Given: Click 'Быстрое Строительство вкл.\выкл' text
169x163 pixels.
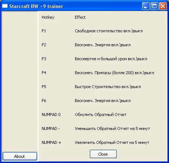Looking at the screenshot, I should tap(108, 87).
